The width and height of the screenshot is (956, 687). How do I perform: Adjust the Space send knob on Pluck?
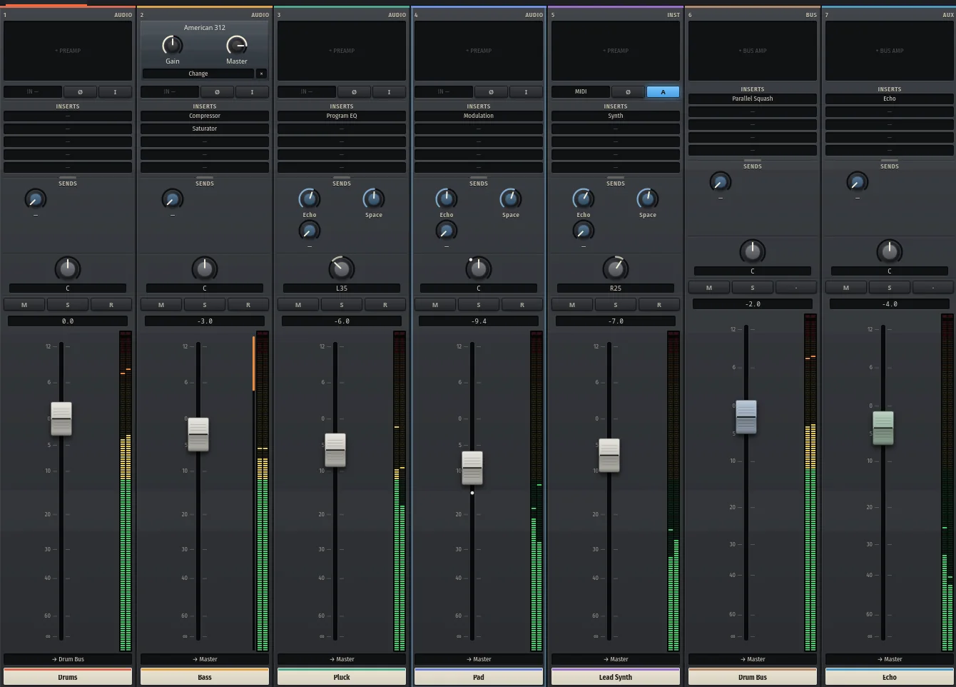pyautogui.click(x=373, y=199)
